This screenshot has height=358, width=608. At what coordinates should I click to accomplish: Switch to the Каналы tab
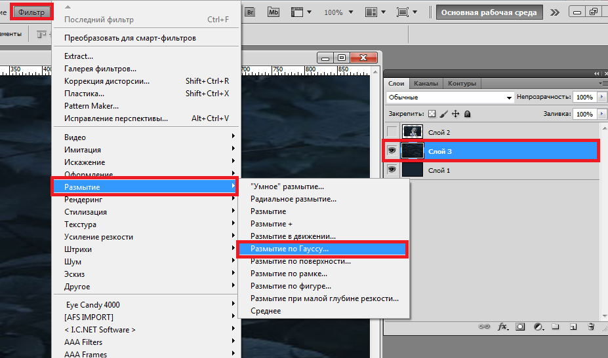pyautogui.click(x=426, y=84)
